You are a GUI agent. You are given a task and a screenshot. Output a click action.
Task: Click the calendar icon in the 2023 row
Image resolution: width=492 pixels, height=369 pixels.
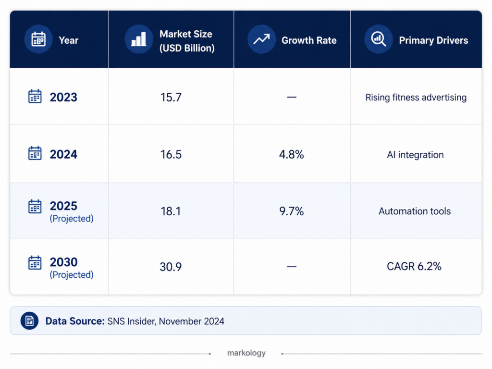pyautogui.click(x=35, y=96)
